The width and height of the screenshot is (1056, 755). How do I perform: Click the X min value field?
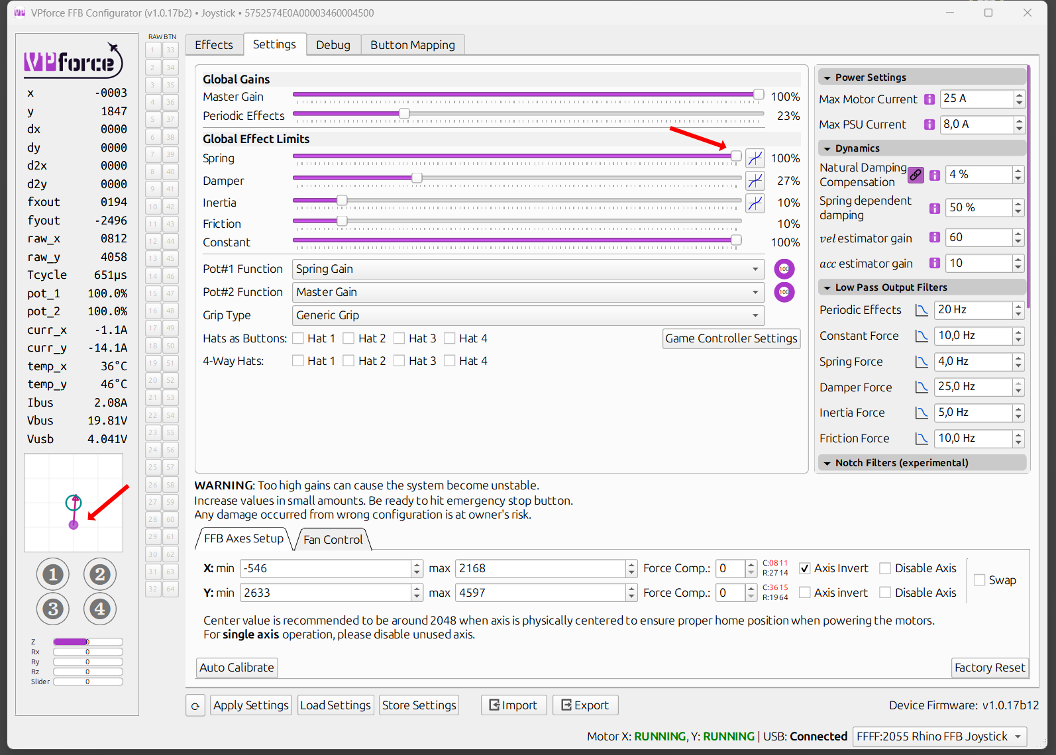click(331, 568)
